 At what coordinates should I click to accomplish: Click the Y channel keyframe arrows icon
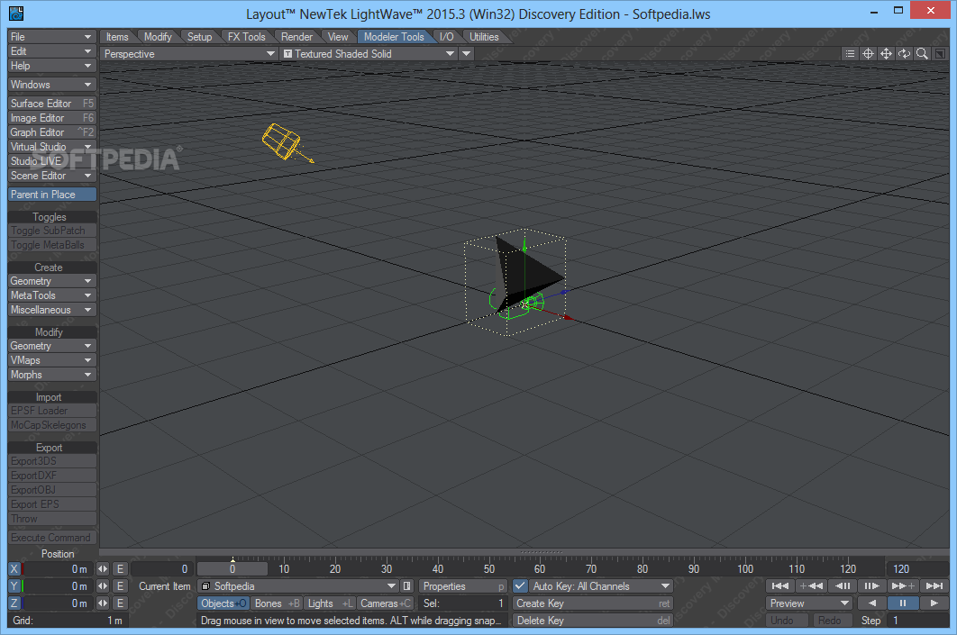[x=103, y=585]
